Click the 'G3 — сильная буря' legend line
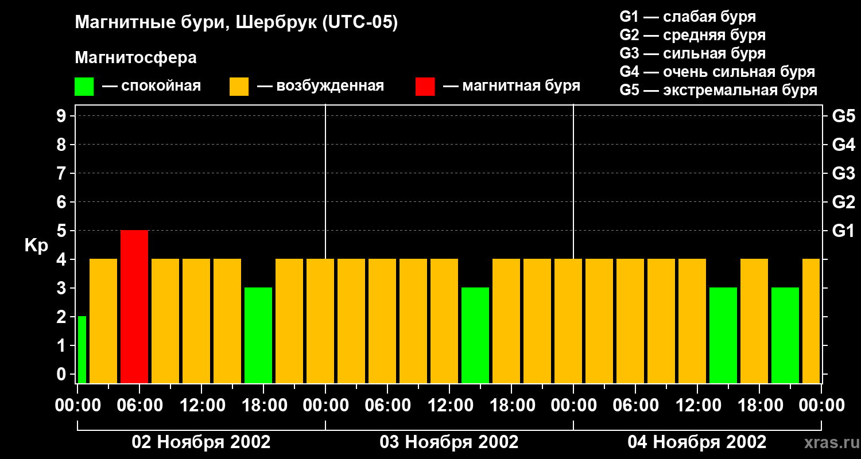Screen dimensions: 861x459 [693, 53]
